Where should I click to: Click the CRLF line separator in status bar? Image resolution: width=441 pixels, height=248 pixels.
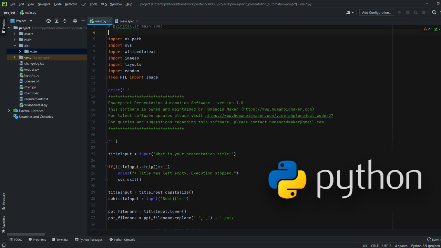375,246
